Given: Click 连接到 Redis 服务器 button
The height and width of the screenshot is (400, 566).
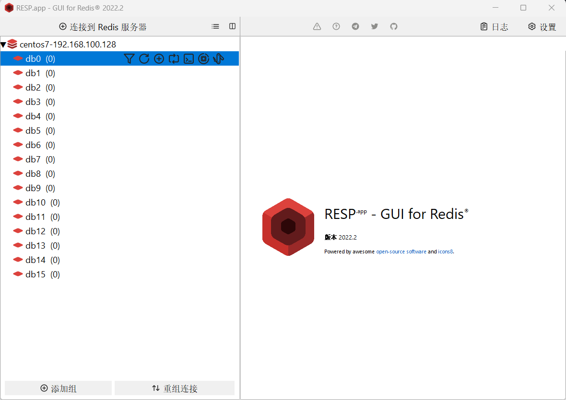Looking at the screenshot, I should pyautogui.click(x=103, y=27).
